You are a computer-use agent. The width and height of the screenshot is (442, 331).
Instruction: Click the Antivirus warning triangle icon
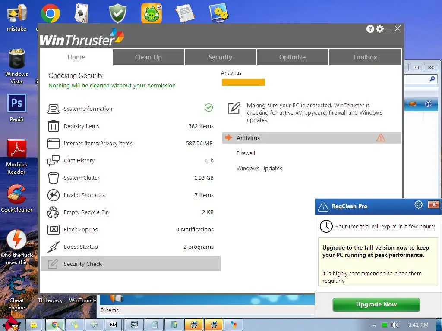click(381, 137)
